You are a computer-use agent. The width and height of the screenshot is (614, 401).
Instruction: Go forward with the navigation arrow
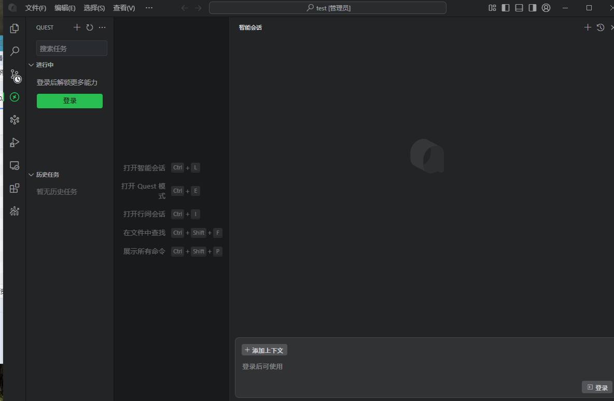(x=198, y=8)
